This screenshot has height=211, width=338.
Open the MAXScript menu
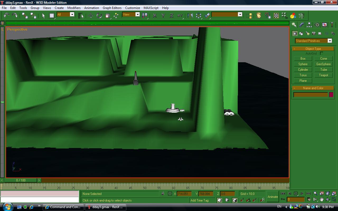click(151, 8)
